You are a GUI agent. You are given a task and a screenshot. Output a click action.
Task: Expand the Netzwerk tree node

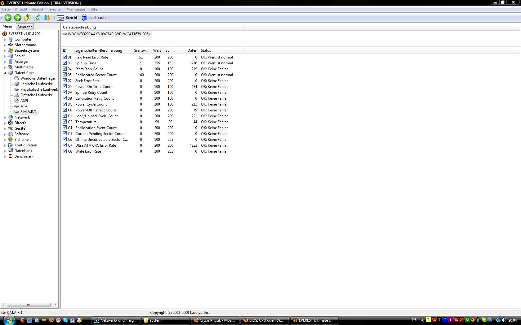tap(5, 118)
